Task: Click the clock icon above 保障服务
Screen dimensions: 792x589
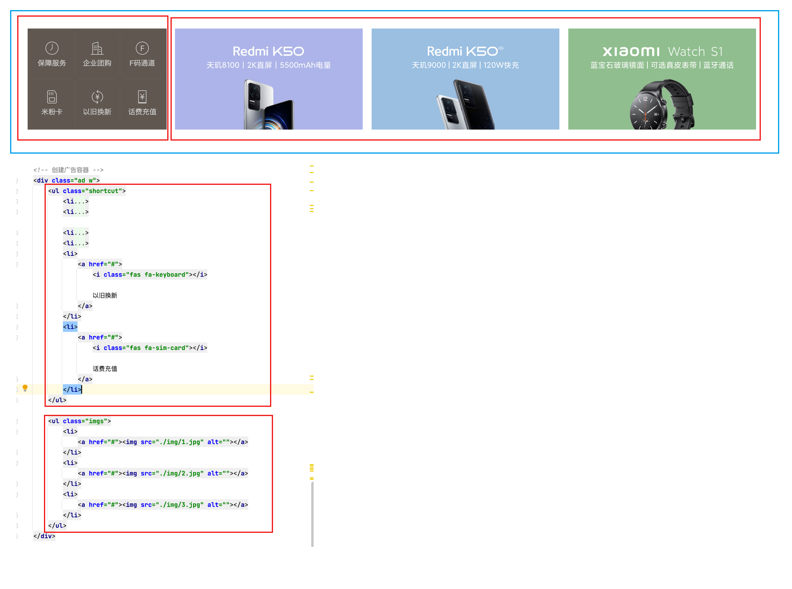Action: click(x=52, y=48)
